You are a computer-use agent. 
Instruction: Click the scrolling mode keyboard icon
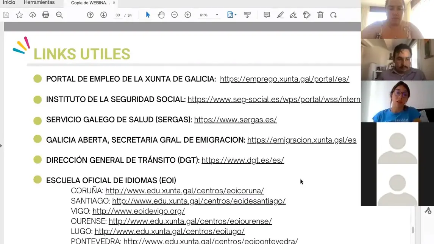click(247, 15)
